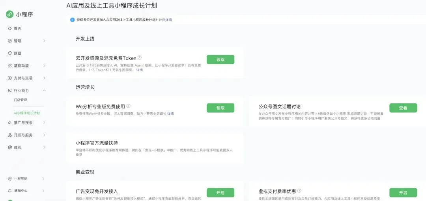Expand the 小程序码 menu chevron
This screenshot has width=426, height=201.
[x=43, y=179]
